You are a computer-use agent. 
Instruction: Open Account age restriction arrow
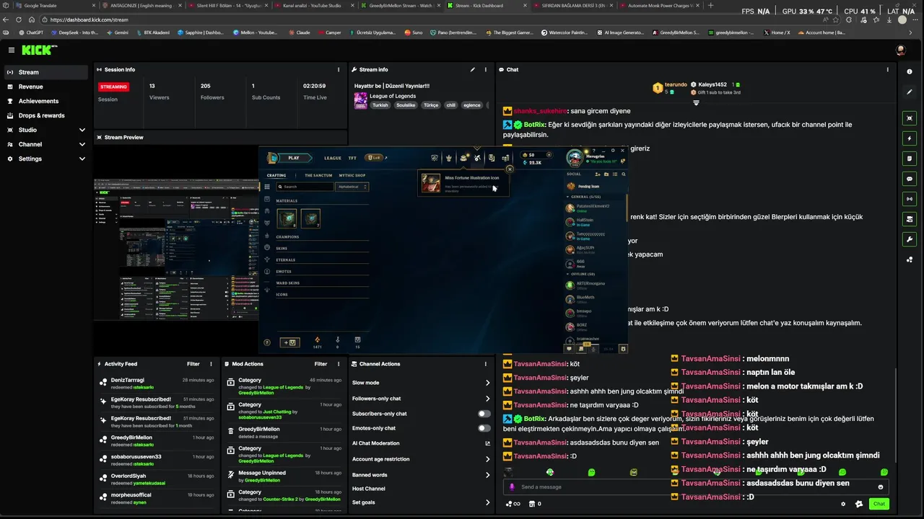pos(487,459)
